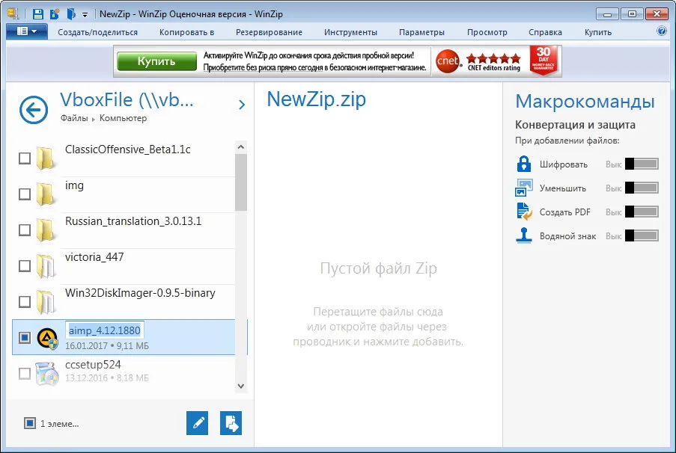Uncheck the aimp_4.12.1880 checkbox
The width and height of the screenshot is (676, 453).
[25, 337]
